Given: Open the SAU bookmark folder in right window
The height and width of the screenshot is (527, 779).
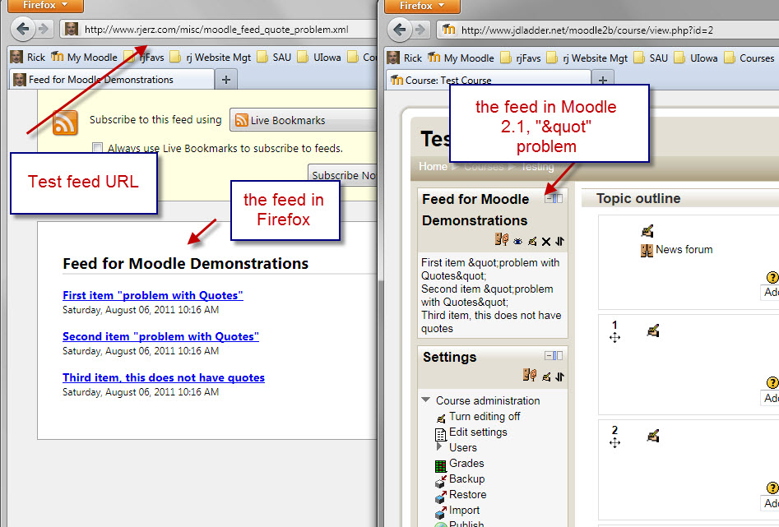Looking at the screenshot, I should point(651,58).
